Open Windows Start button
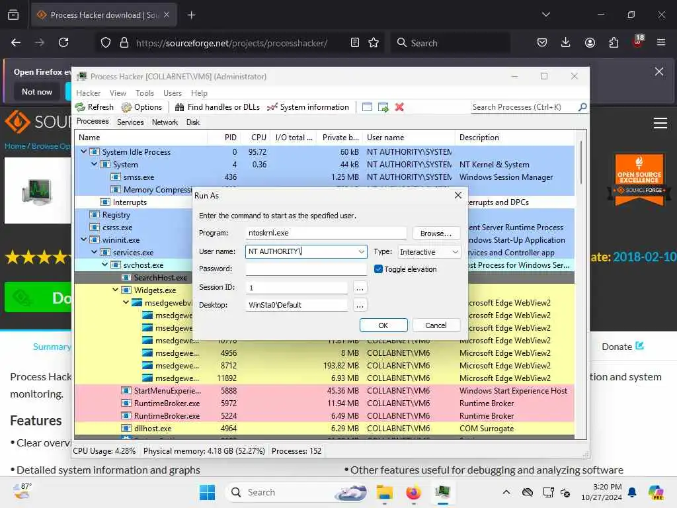This screenshot has width=677, height=508. pos(207,492)
